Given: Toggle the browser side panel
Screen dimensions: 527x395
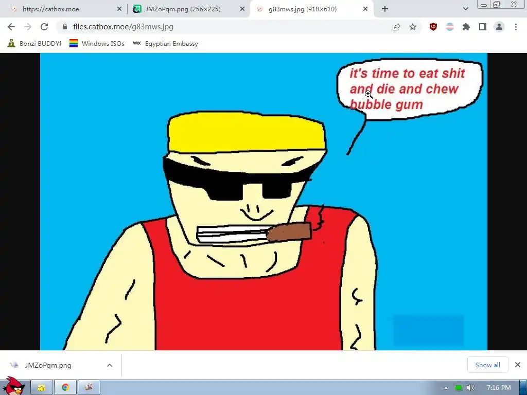Looking at the screenshot, I should pyautogui.click(x=483, y=27).
